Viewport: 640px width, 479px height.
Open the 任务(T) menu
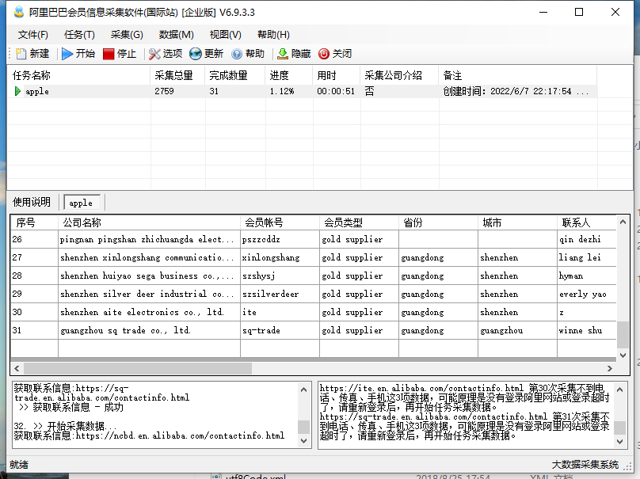click(x=79, y=35)
